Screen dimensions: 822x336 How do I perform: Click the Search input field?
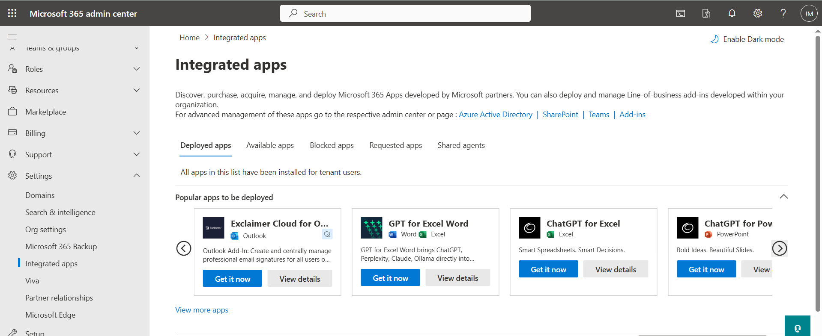tap(405, 13)
